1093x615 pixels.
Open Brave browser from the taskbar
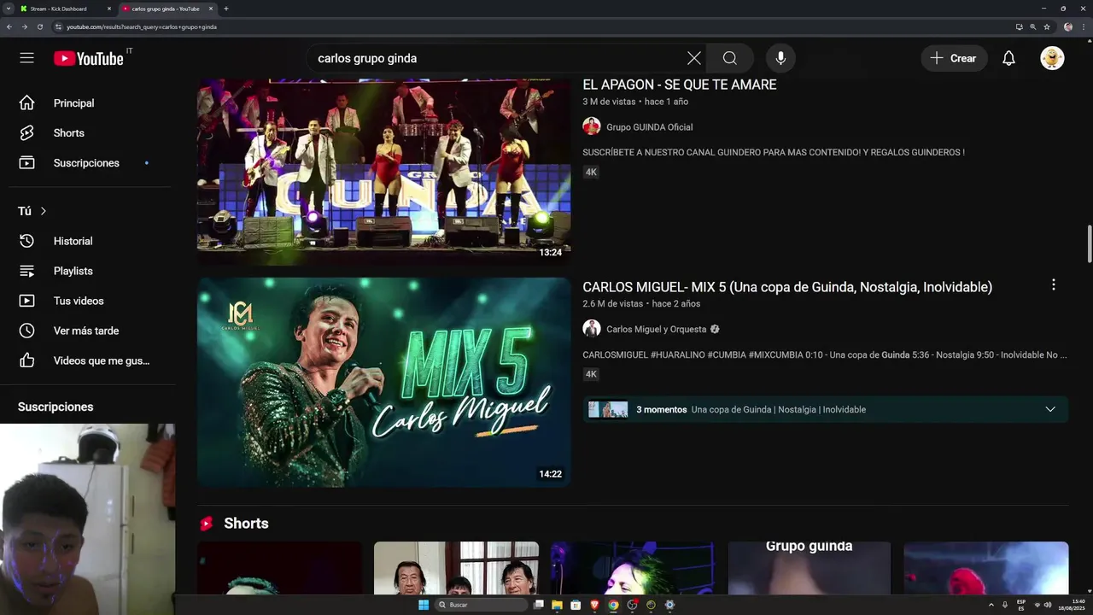(594, 605)
